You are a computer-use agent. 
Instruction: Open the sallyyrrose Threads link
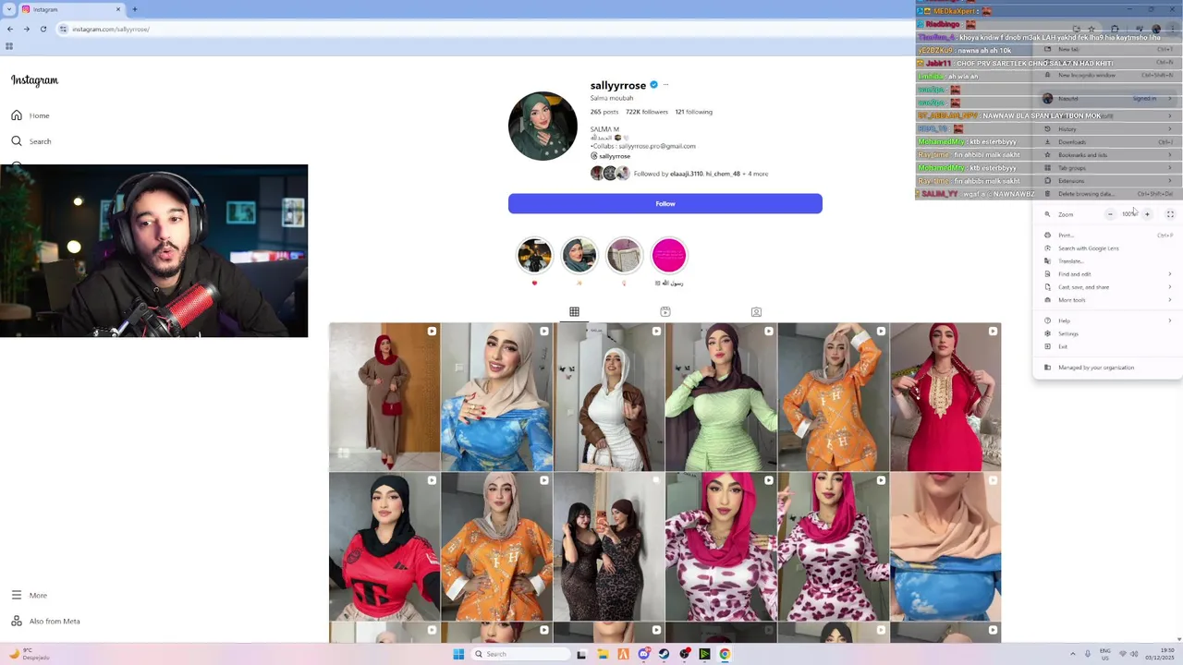pos(610,156)
